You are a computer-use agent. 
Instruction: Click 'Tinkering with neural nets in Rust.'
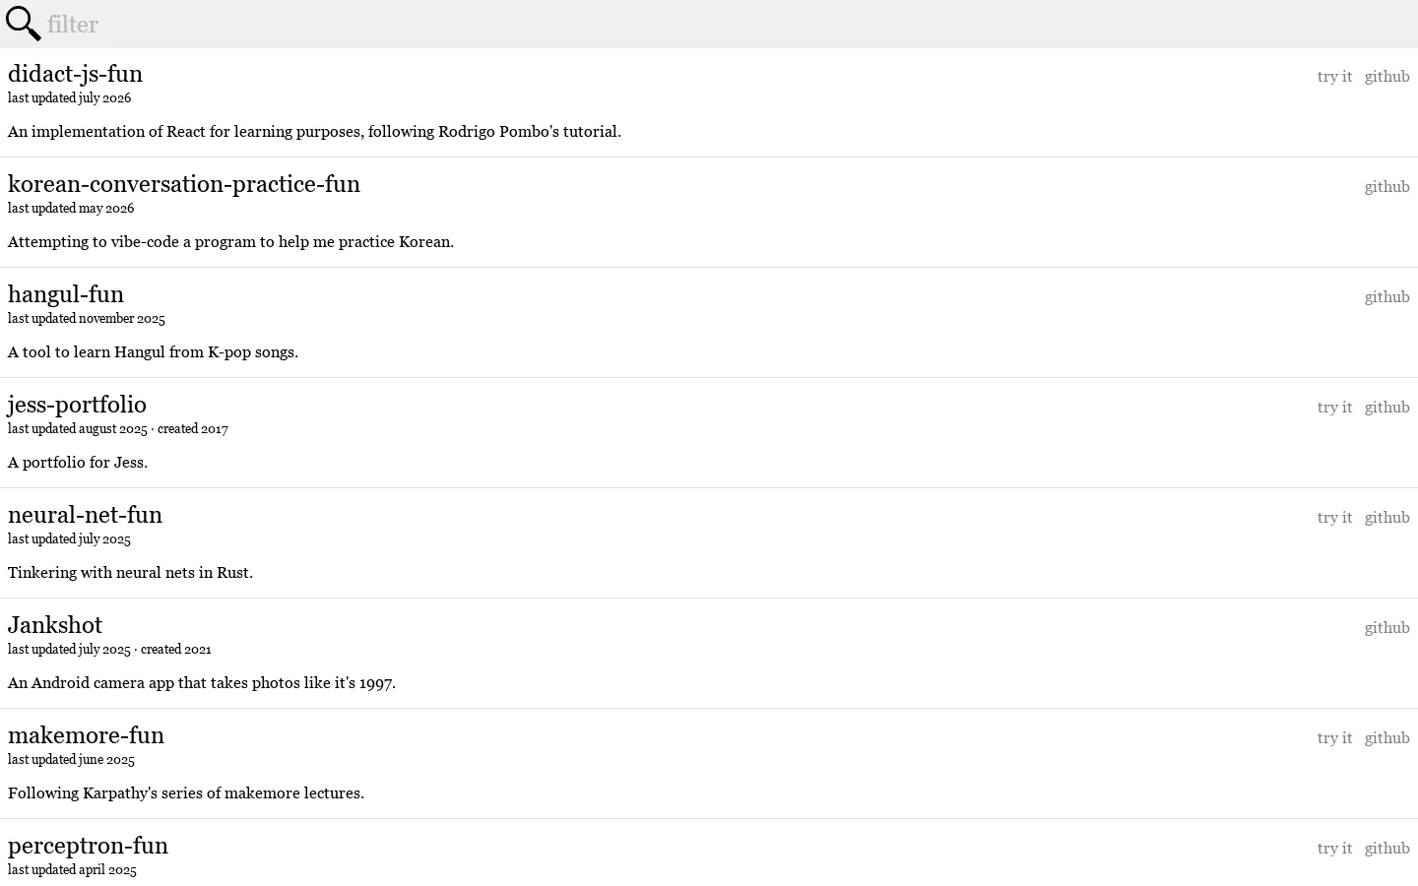tap(130, 573)
